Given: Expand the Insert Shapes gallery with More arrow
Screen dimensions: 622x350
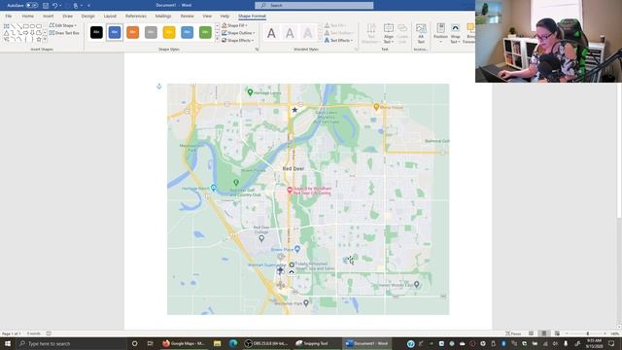Looking at the screenshot, I should pos(45,40).
